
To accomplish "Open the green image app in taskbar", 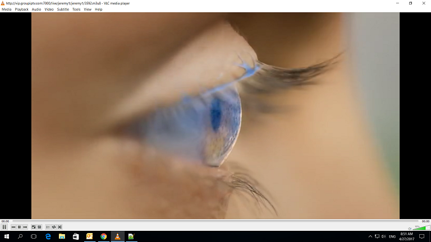I will pos(131,236).
